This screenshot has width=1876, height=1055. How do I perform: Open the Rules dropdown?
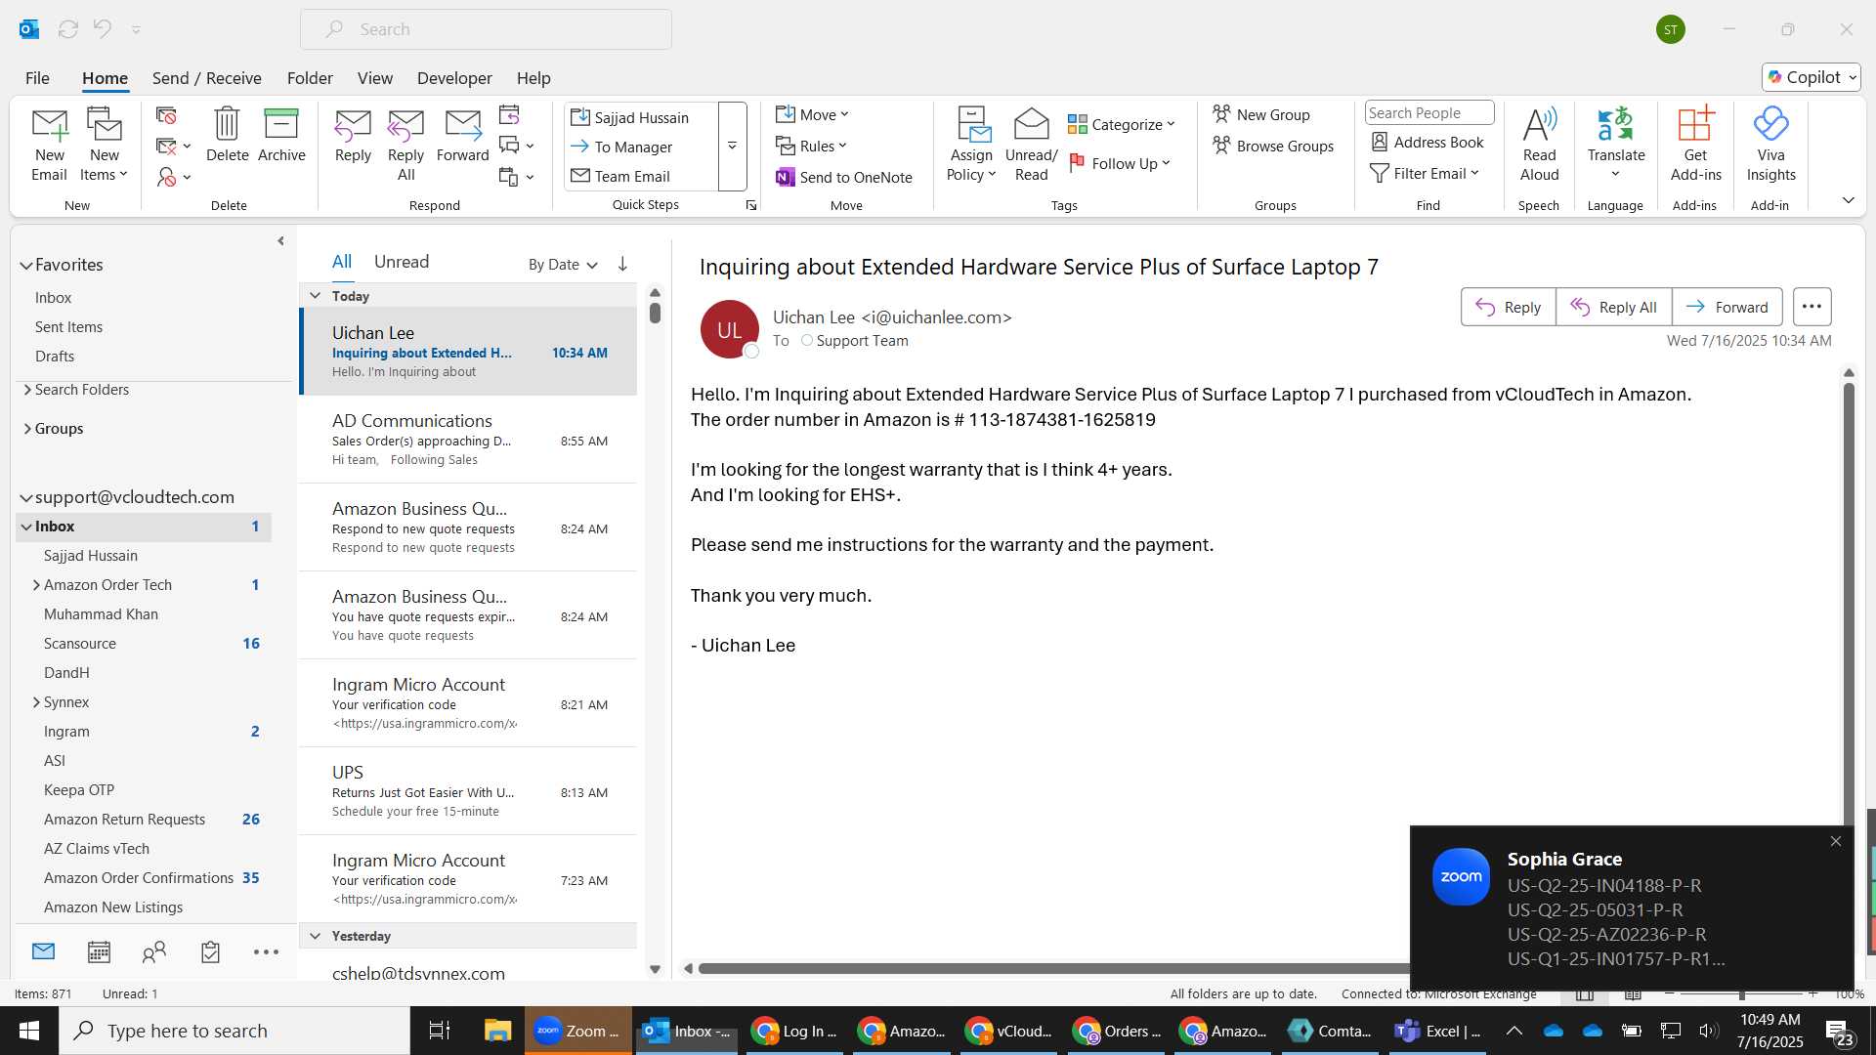pyautogui.click(x=811, y=146)
